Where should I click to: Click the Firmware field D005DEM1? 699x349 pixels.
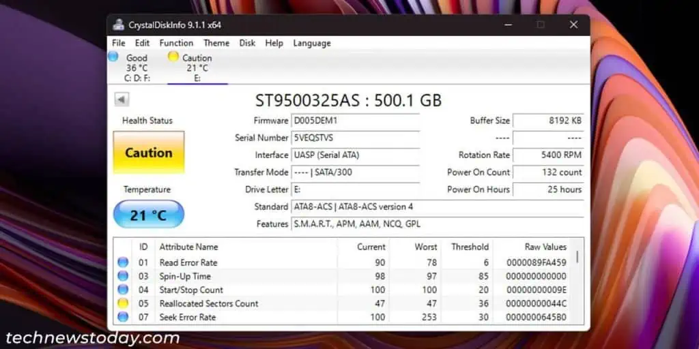coord(355,121)
